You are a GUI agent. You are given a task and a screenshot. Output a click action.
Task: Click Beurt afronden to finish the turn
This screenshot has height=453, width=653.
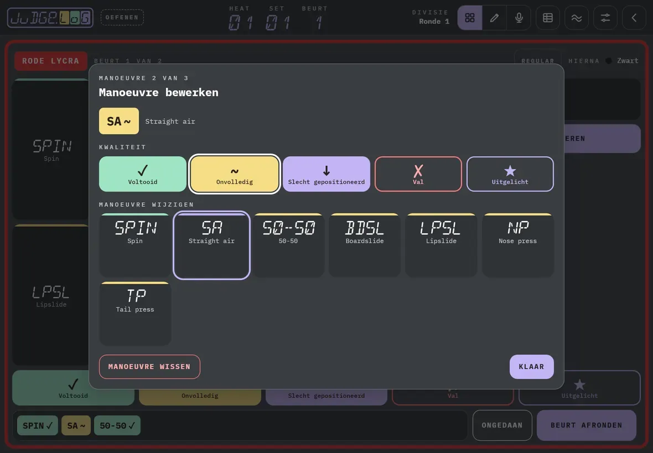point(587,425)
